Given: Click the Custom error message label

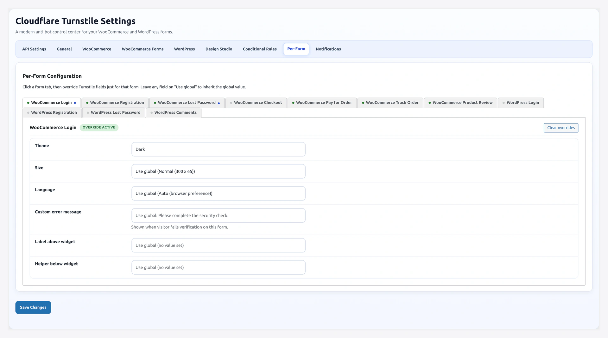Looking at the screenshot, I should pos(58,212).
